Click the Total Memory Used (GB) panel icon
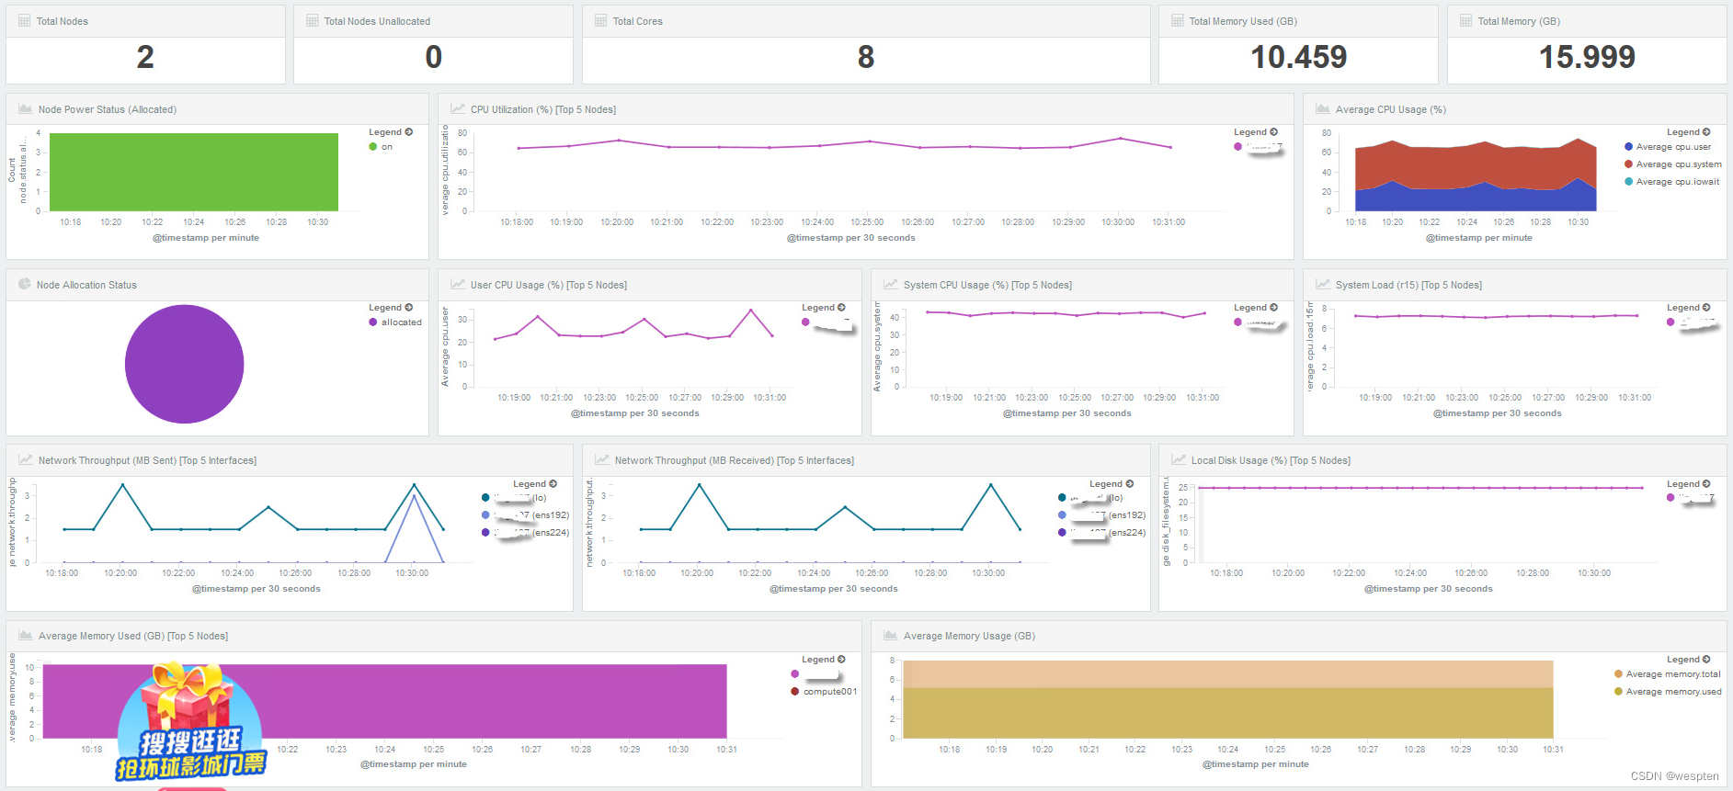The height and width of the screenshot is (791, 1733). [1177, 21]
